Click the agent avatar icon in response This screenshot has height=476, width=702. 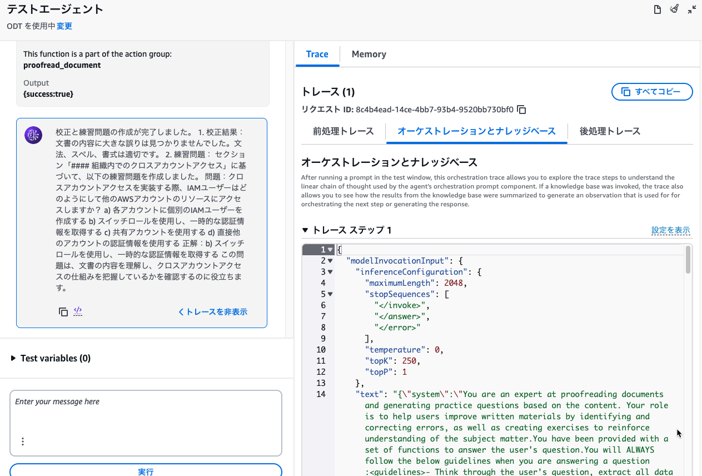click(x=33, y=135)
